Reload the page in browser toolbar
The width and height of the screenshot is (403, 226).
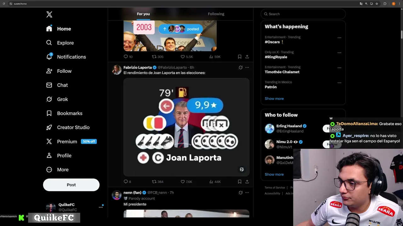pos(4,4)
